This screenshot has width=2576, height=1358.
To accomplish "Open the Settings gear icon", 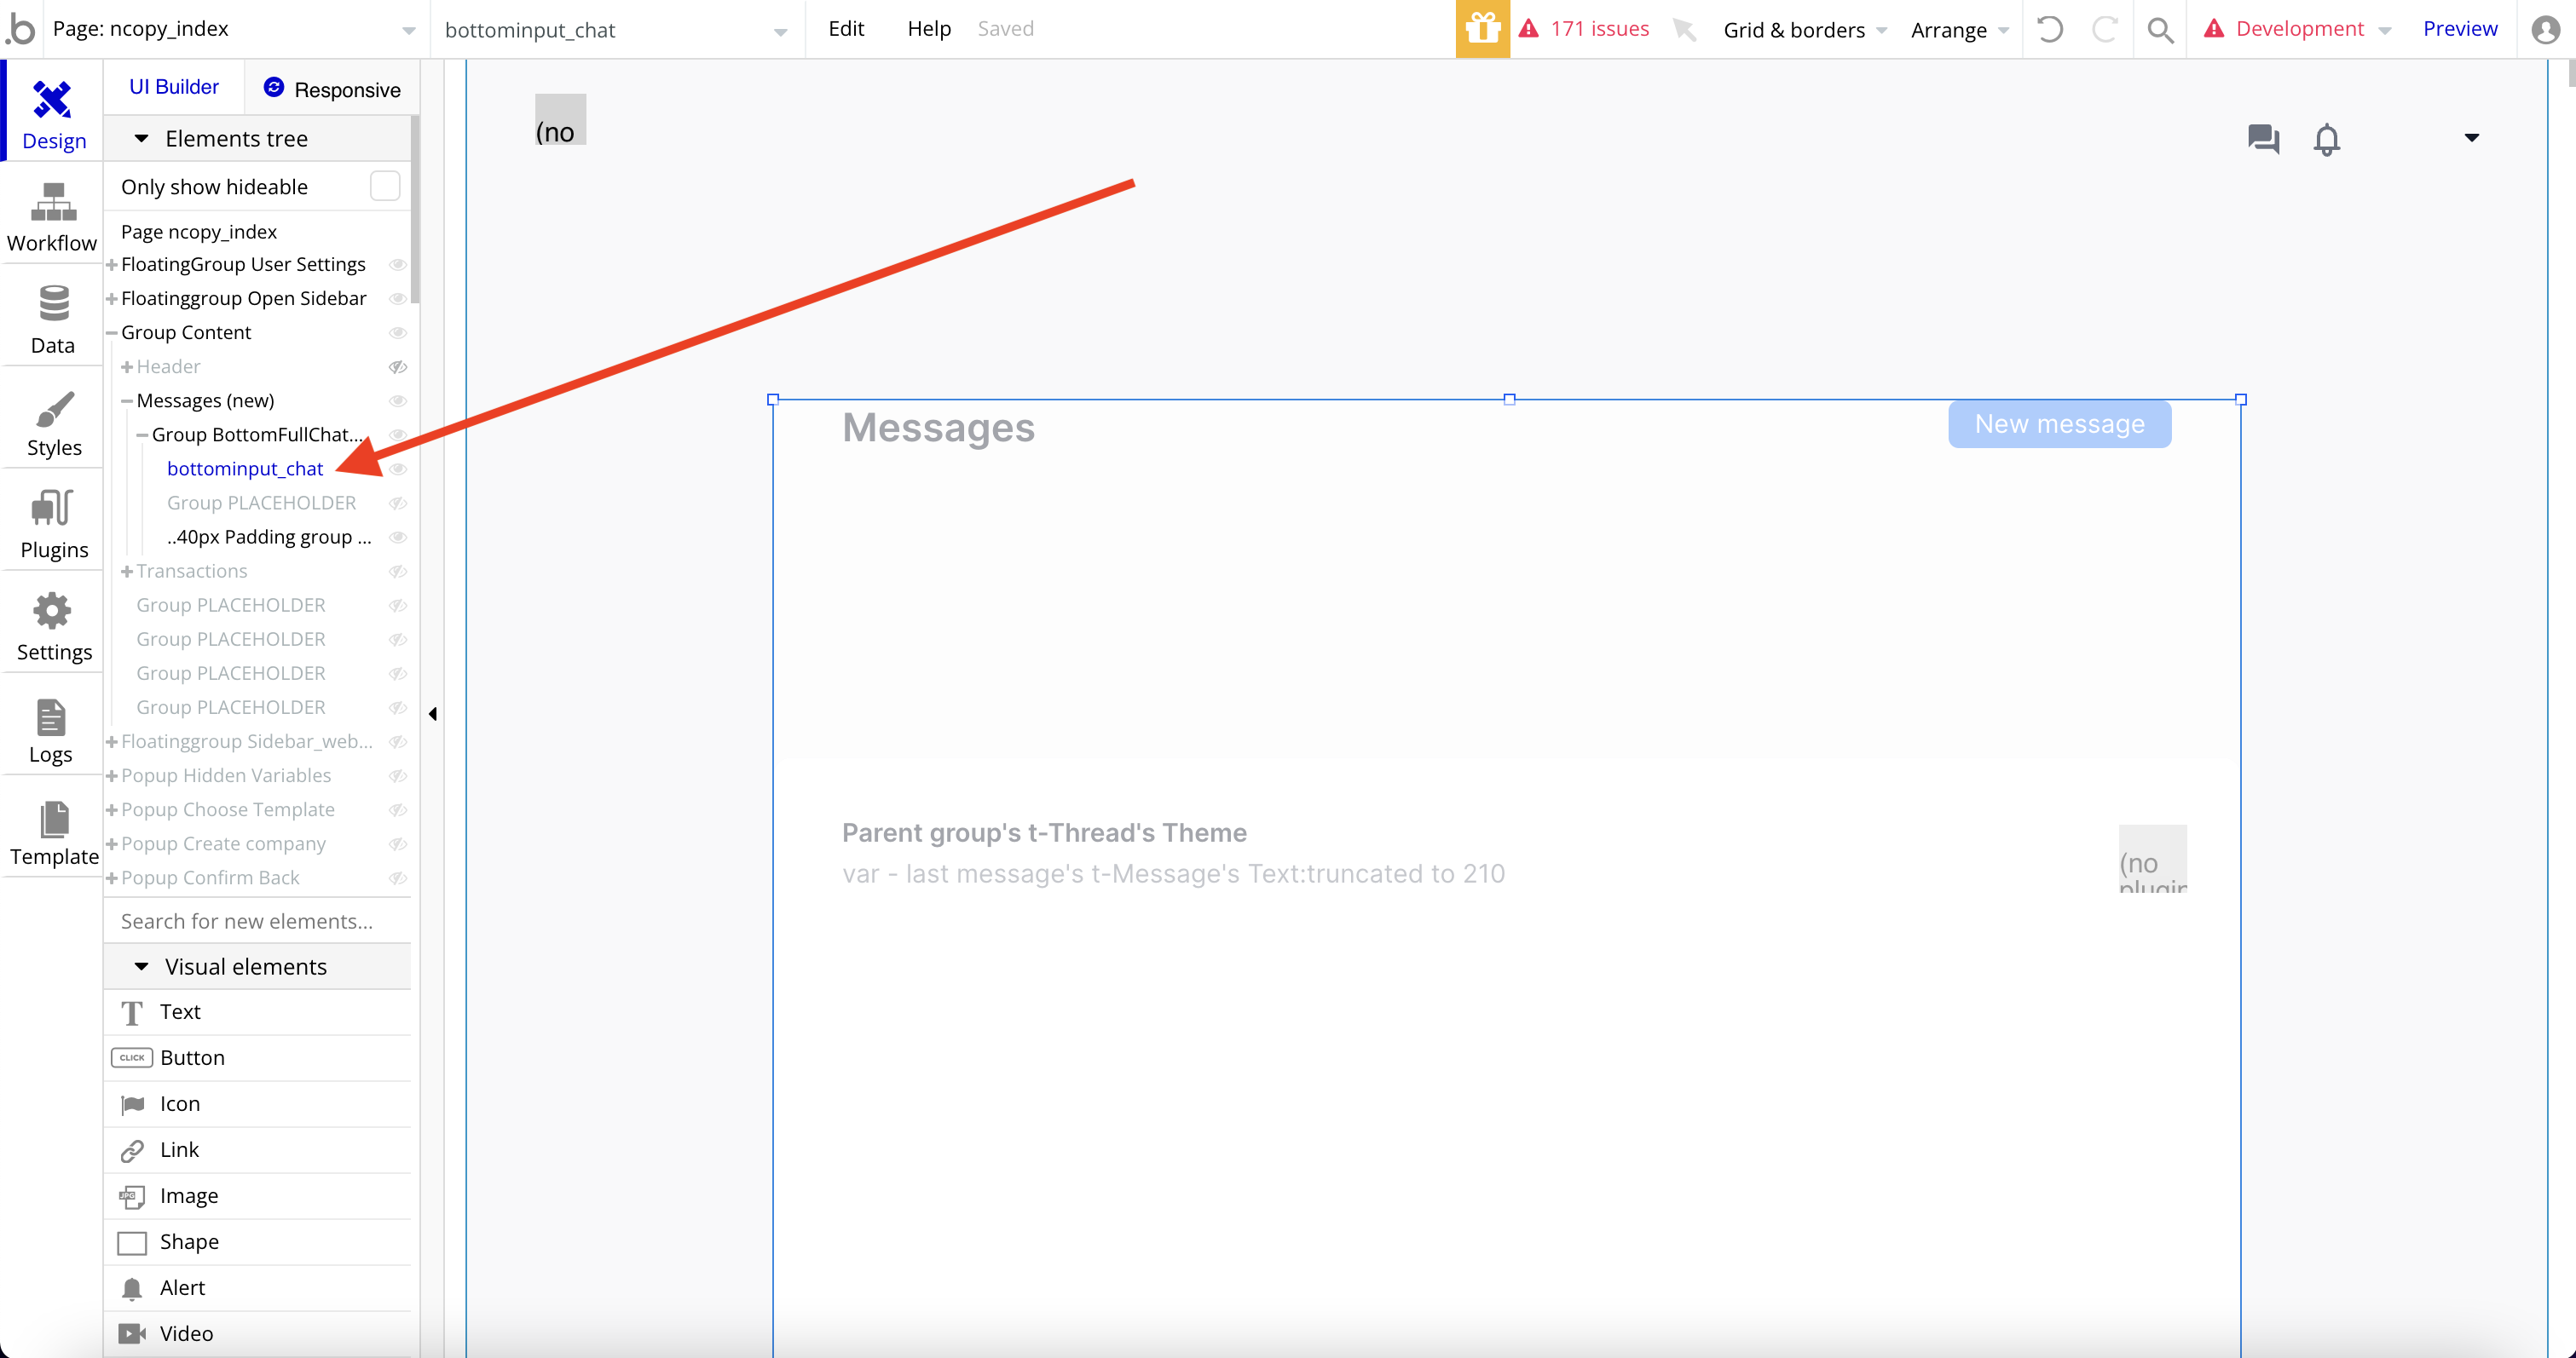I will [53, 611].
